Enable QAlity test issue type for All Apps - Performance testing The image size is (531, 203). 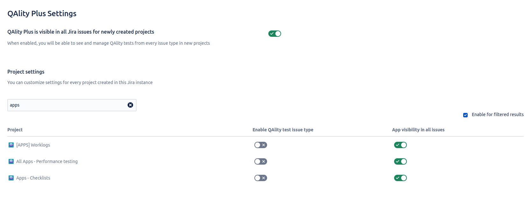(261, 161)
